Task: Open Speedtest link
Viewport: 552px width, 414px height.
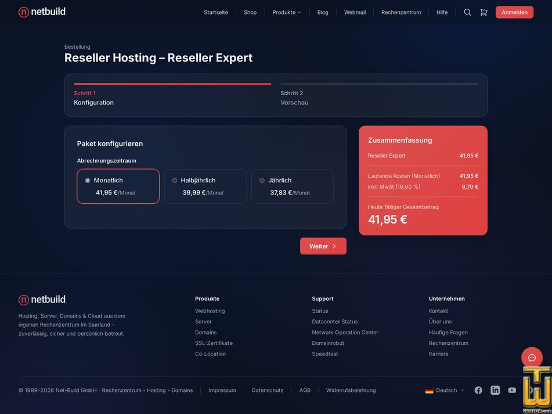Action: point(324,354)
